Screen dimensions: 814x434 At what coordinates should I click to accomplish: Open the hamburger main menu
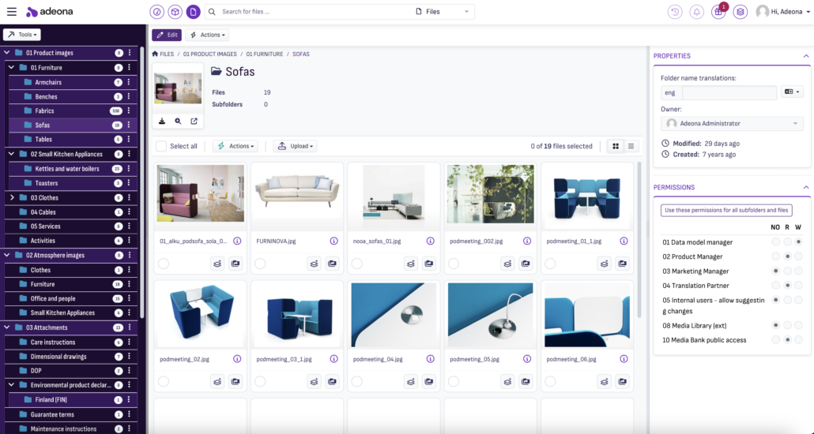coord(11,11)
